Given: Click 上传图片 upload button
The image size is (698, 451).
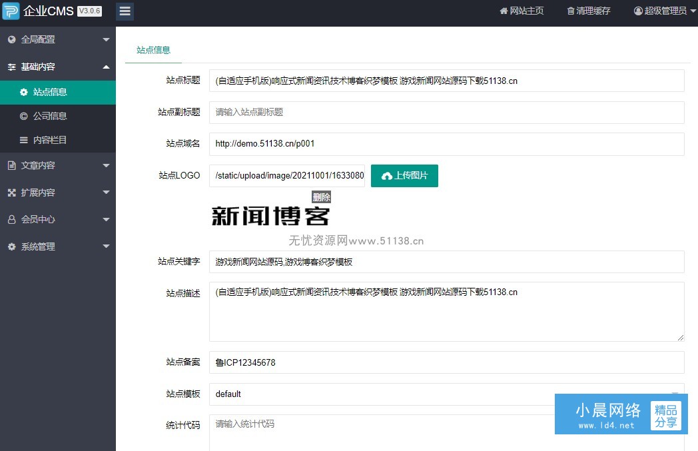Looking at the screenshot, I should click(x=404, y=176).
